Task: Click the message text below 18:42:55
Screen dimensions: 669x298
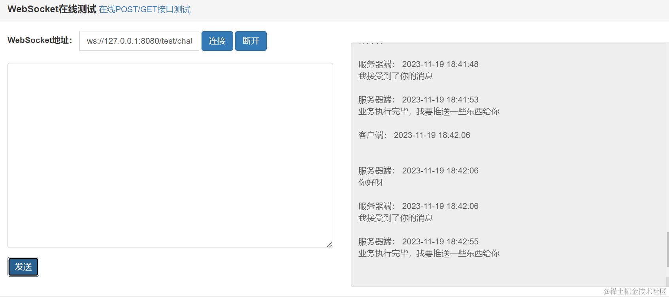Action: click(429, 253)
